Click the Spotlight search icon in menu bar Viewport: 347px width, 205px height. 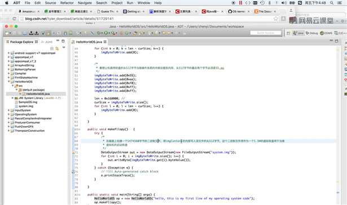pos(332,3)
